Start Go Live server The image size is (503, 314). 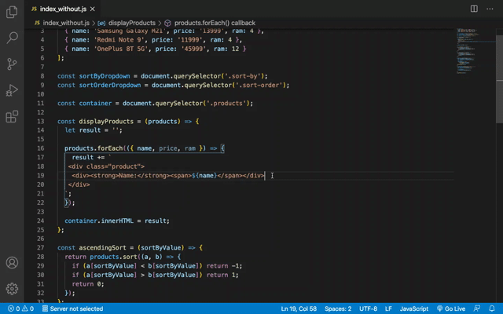click(x=451, y=309)
